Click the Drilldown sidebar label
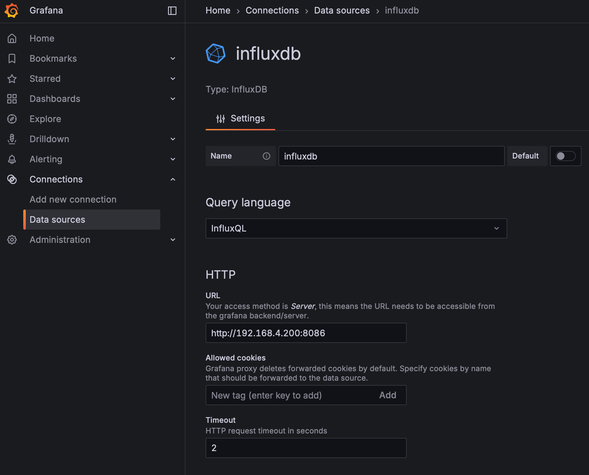Viewport: 589px width, 475px height. pyautogui.click(x=49, y=139)
